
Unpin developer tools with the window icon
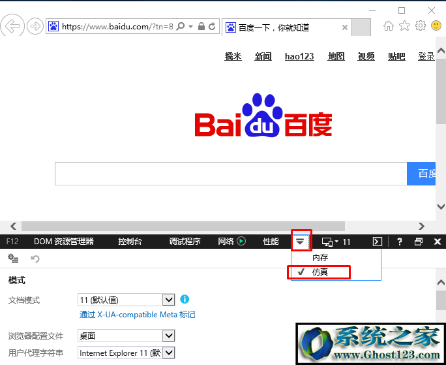click(419, 242)
